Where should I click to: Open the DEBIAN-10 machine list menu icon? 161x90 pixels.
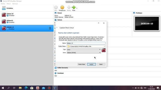click(x=50, y=28)
